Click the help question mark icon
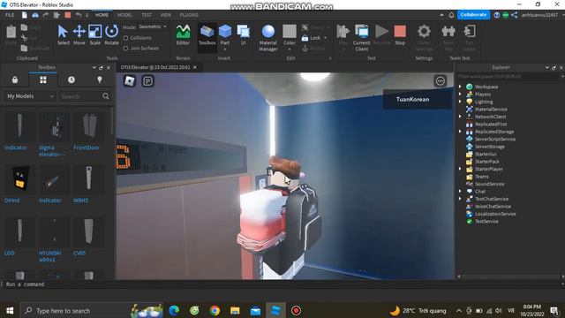The image size is (565, 318). 496,15
